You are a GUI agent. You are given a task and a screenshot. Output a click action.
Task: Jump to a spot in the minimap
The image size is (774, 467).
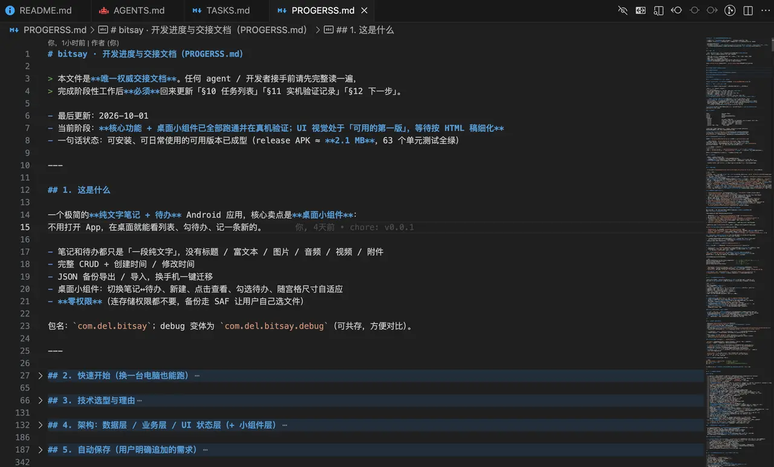[x=739, y=242]
